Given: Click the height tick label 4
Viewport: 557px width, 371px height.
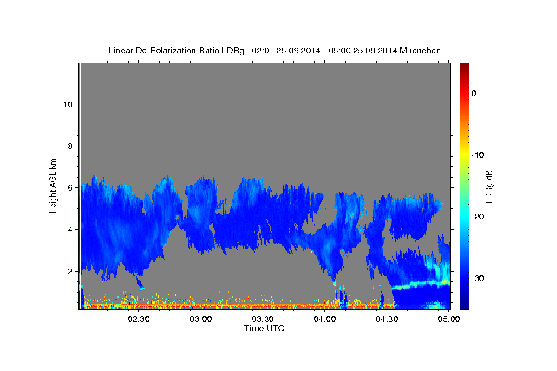Looking at the screenshot, I should [71, 229].
